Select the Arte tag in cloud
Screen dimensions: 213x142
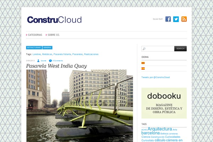[x=175, y=130]
